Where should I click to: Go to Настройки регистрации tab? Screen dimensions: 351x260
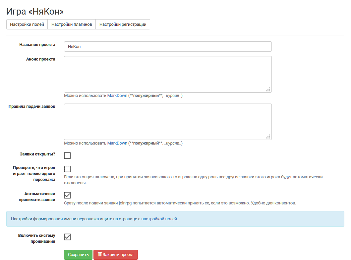coord(123,24)
